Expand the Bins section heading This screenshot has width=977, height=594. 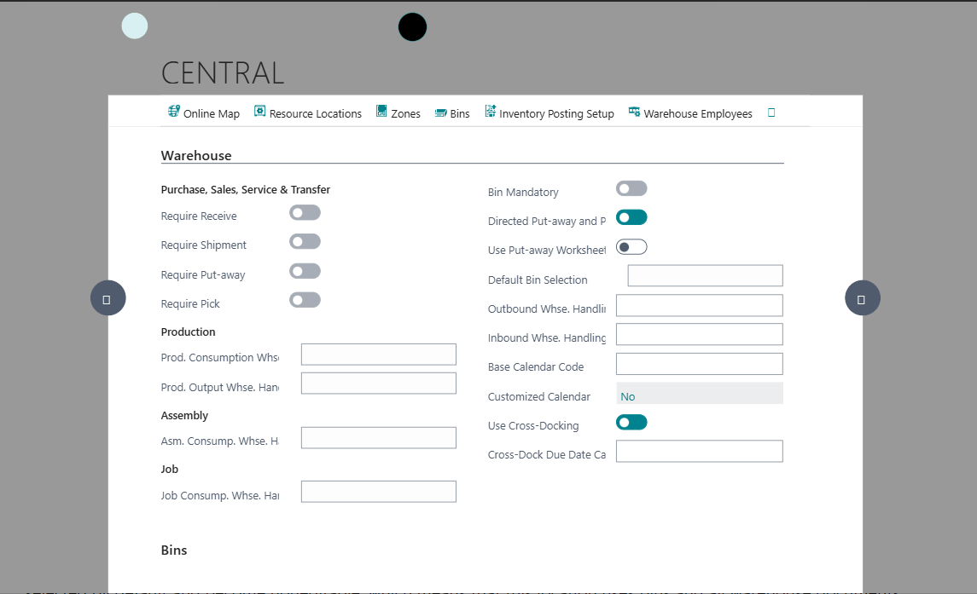point(174,551)
